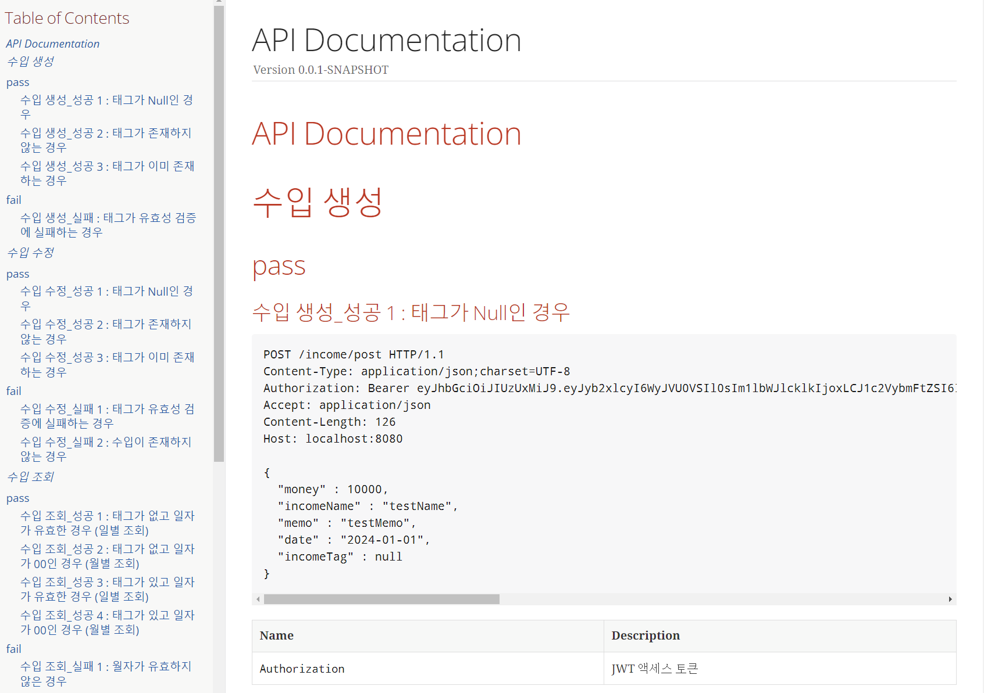The image size is (984, 693).
Task: Click the 'Table of Contents' title
Action: (67, 18)
